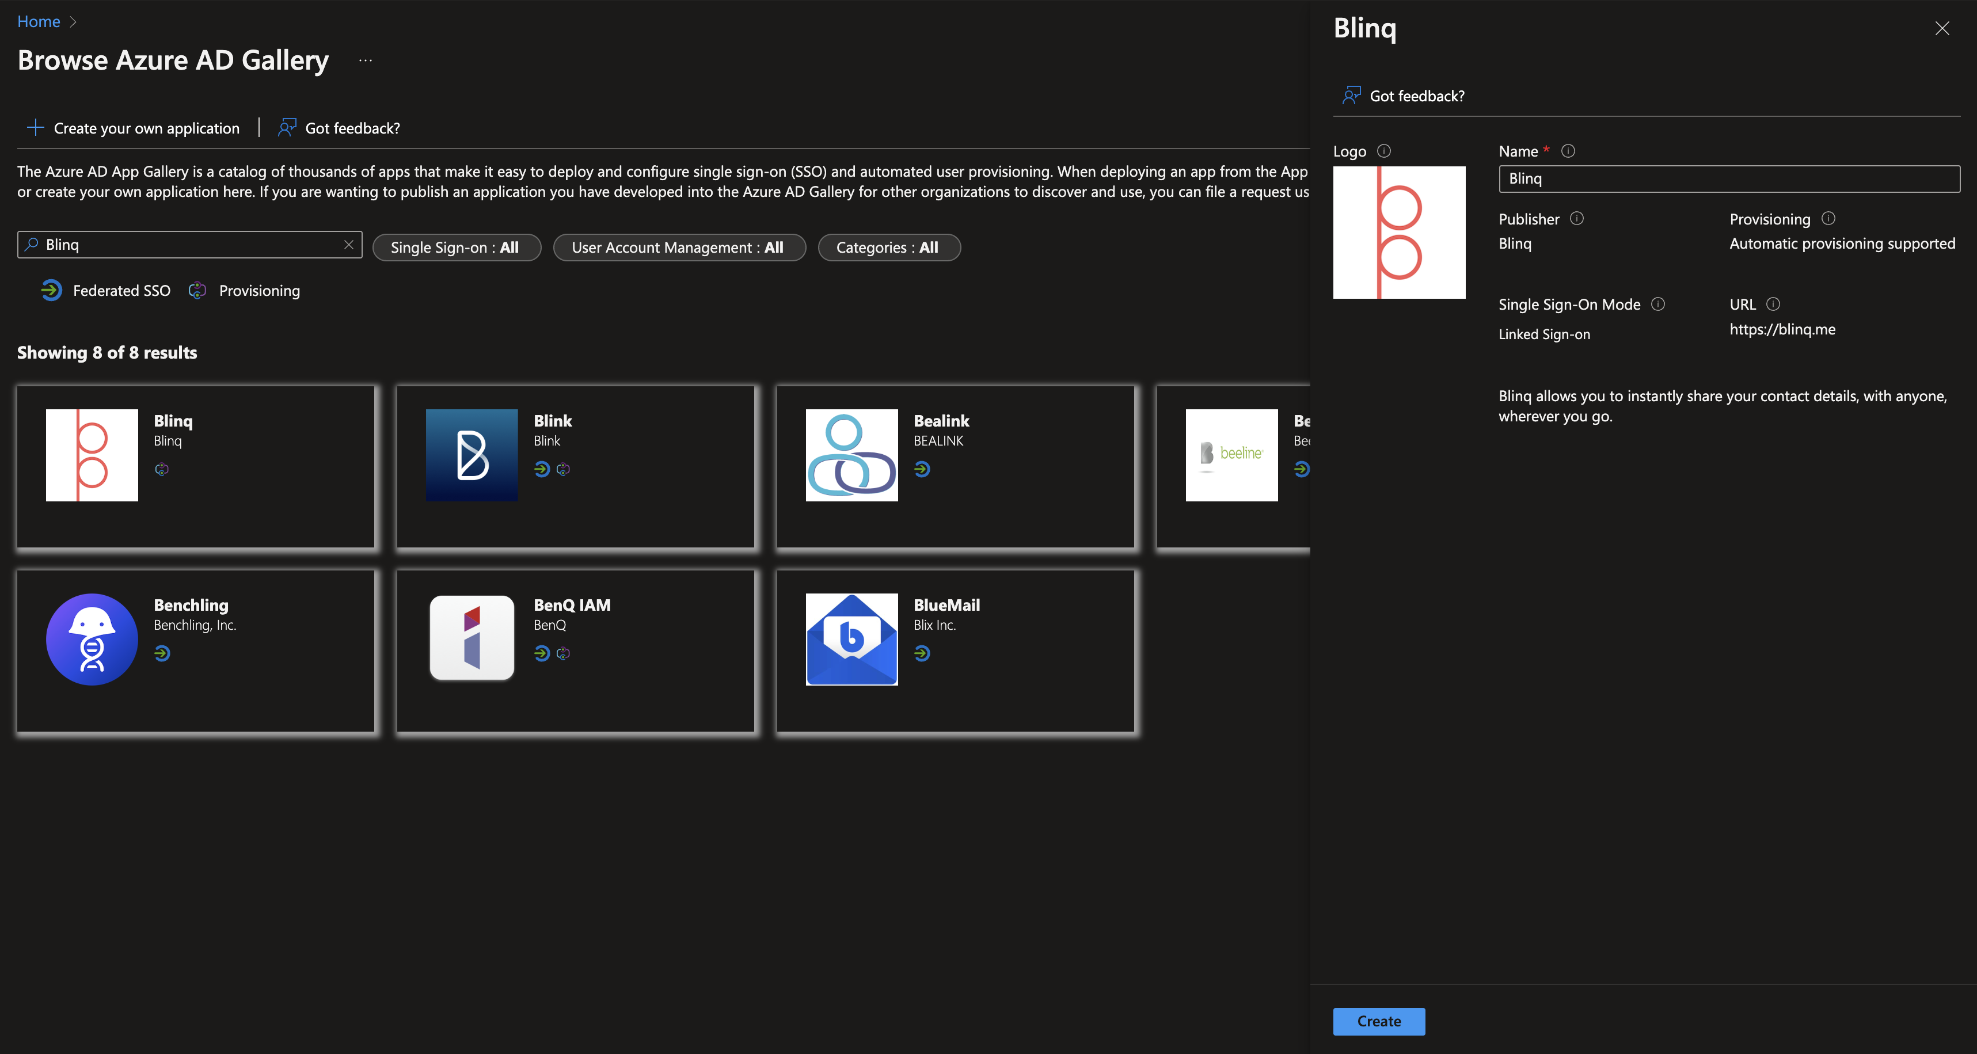This screenshot has height=1054, width=1977.
Task: Click the Linked Sign-on value
Action: click(1544, 334)
